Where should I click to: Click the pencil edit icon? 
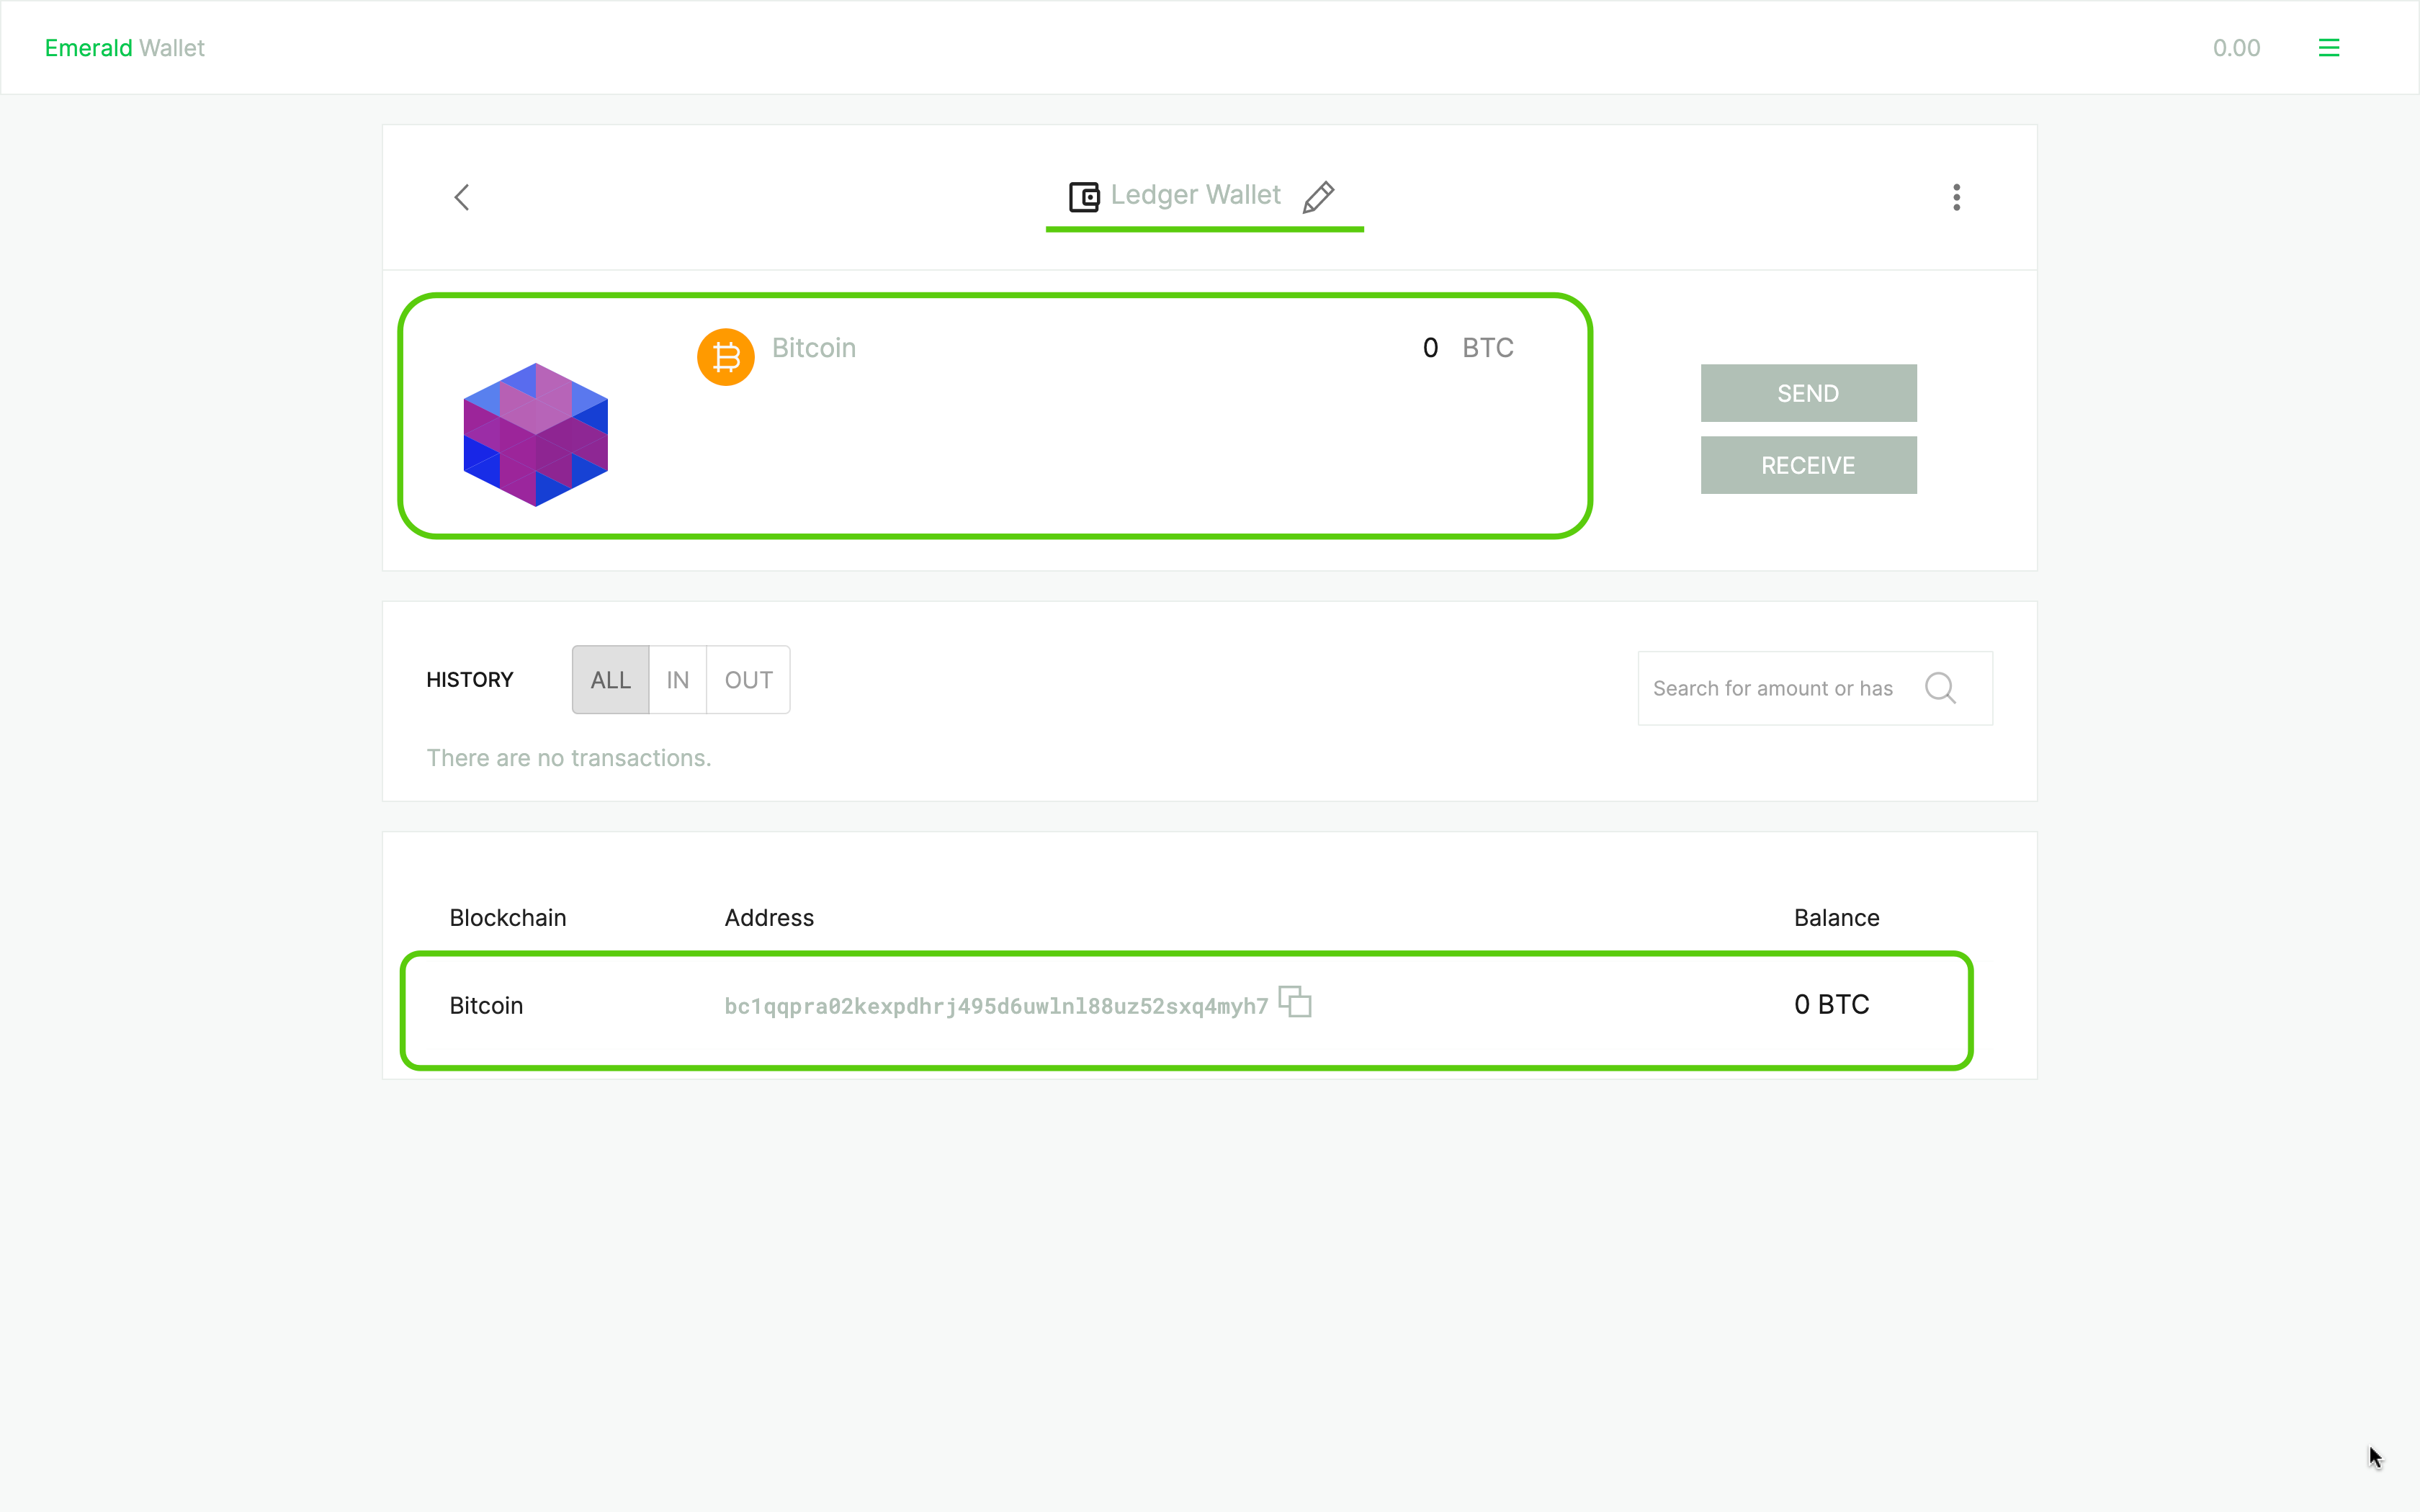pos(1318,197)
